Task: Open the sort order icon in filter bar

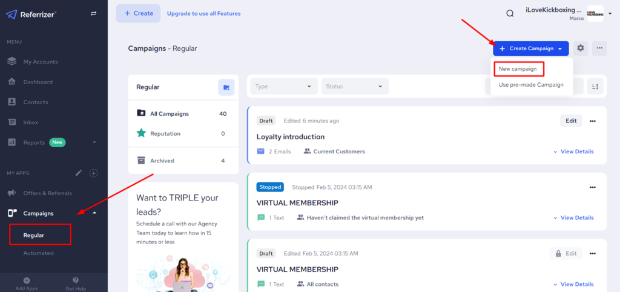Action: pyautogui.click(x=595, y=87)
